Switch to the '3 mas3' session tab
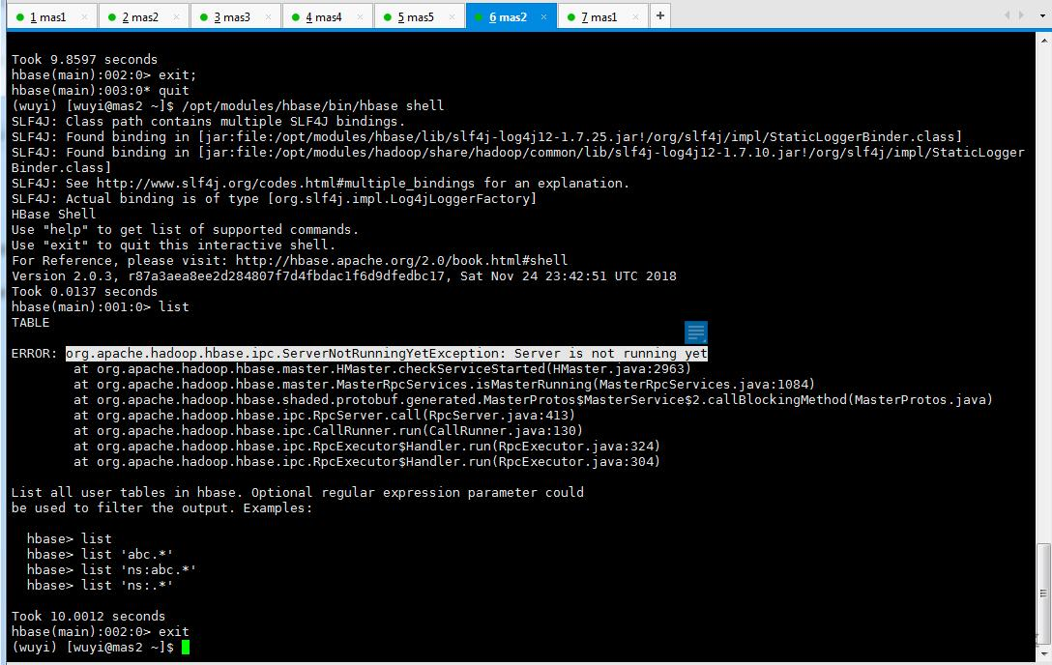 (236, 16)
